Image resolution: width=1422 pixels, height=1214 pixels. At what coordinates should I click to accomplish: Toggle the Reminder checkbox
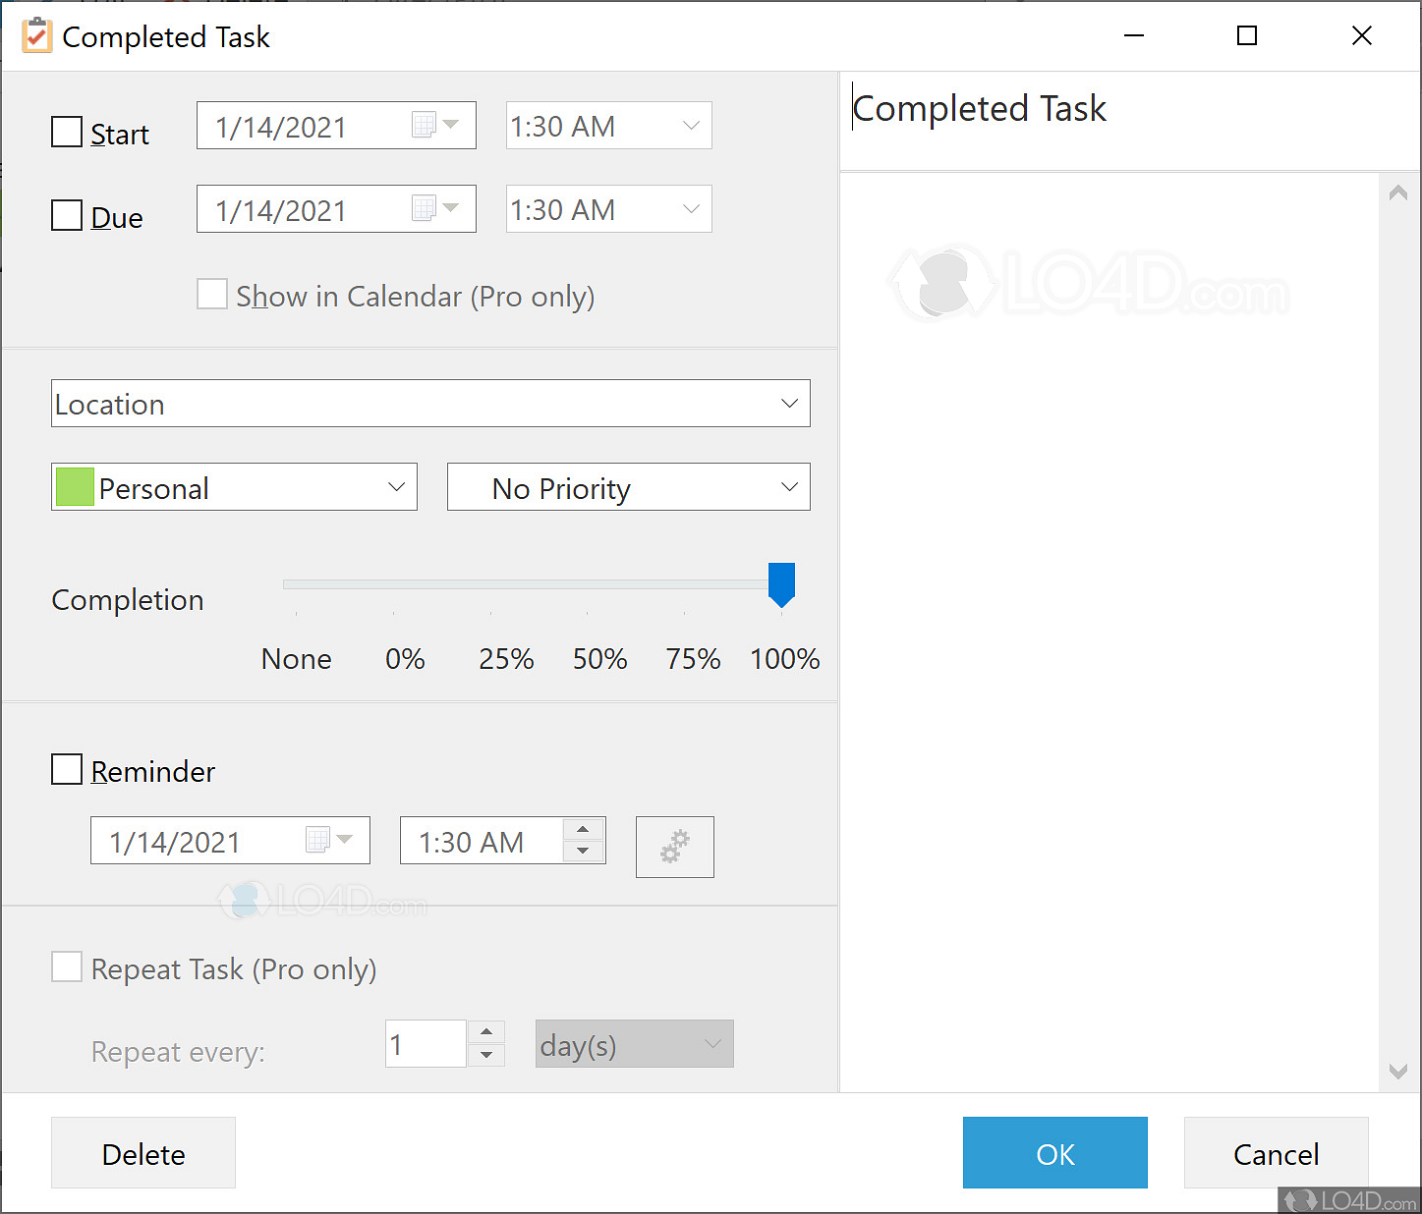(67, 770)
